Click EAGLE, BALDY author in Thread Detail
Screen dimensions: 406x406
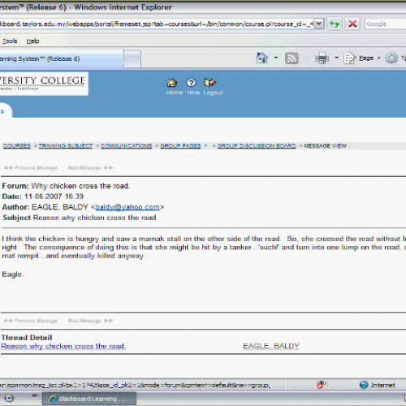point(271,346)
